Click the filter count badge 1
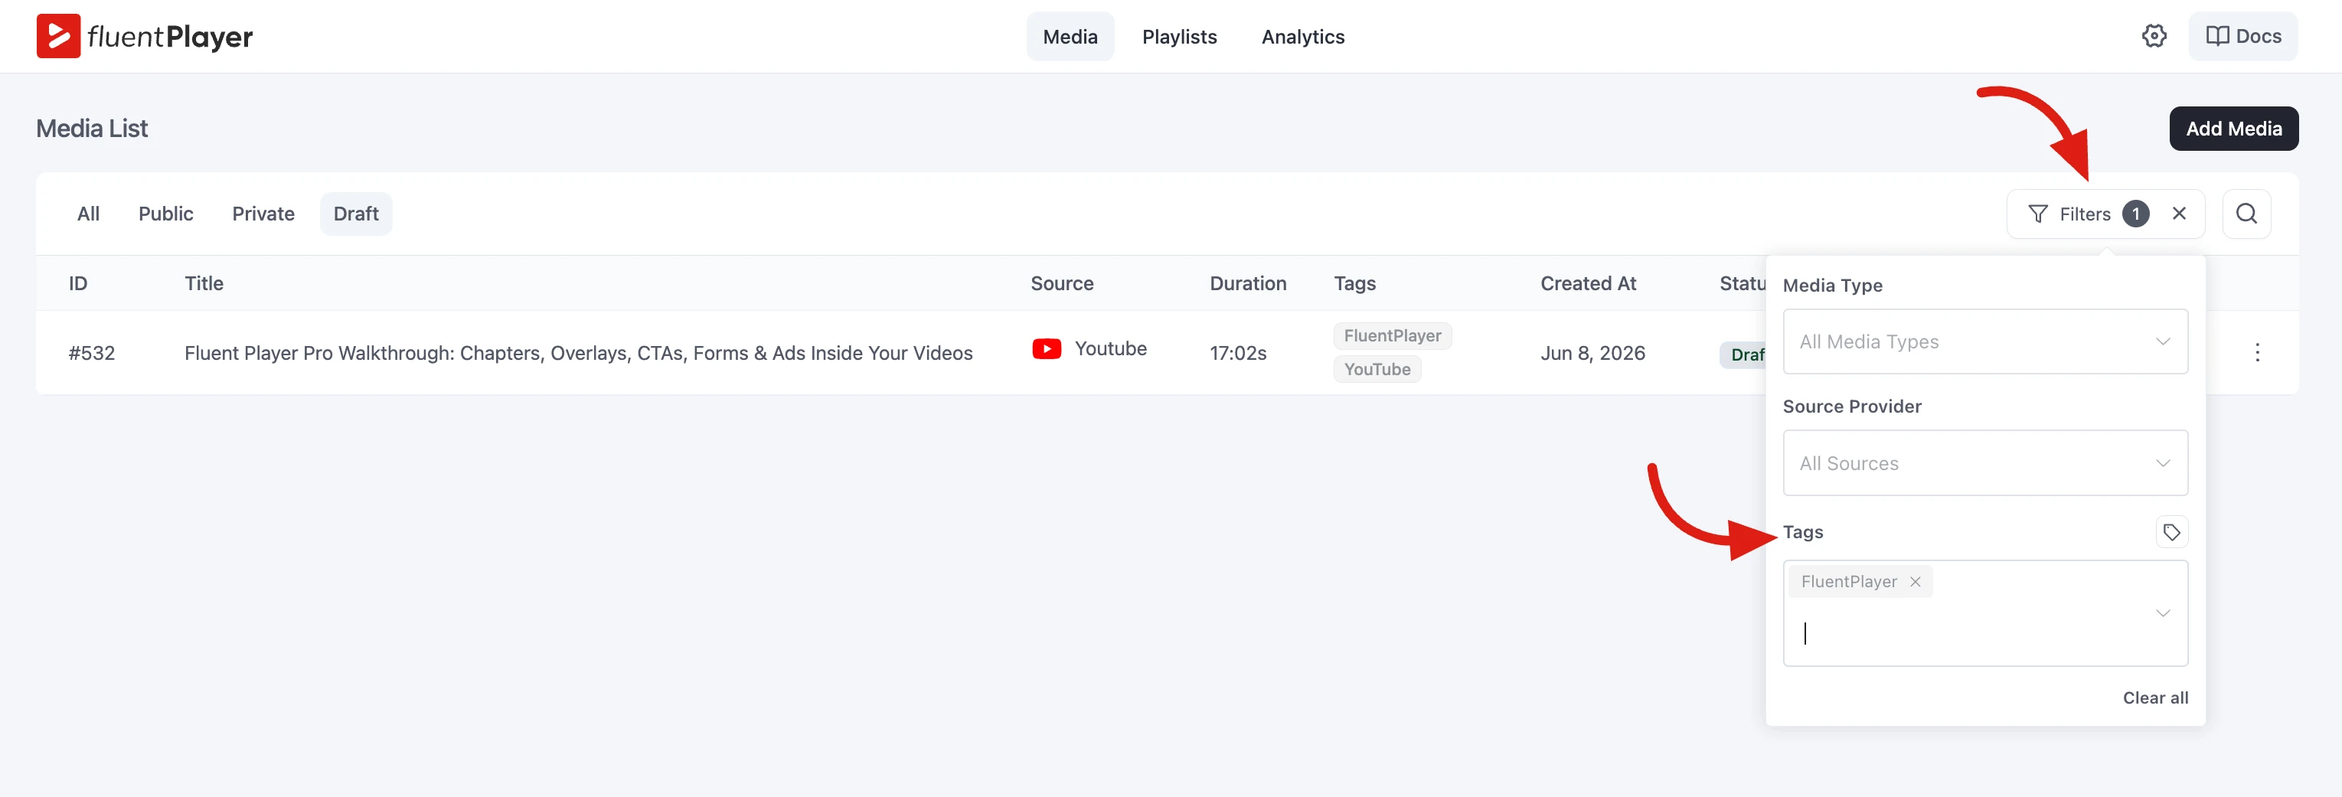This screenshot has width=2342, height=797. [x=2135, y=214]
